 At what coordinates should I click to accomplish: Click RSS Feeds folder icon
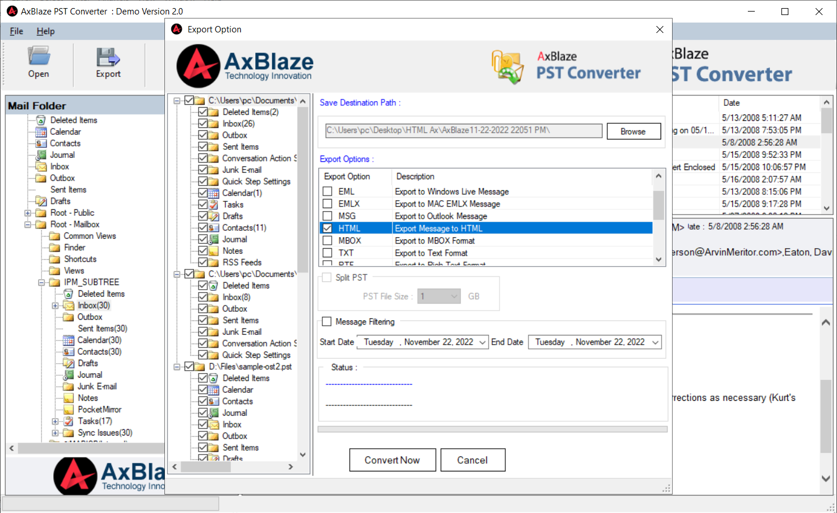(214, 263)
